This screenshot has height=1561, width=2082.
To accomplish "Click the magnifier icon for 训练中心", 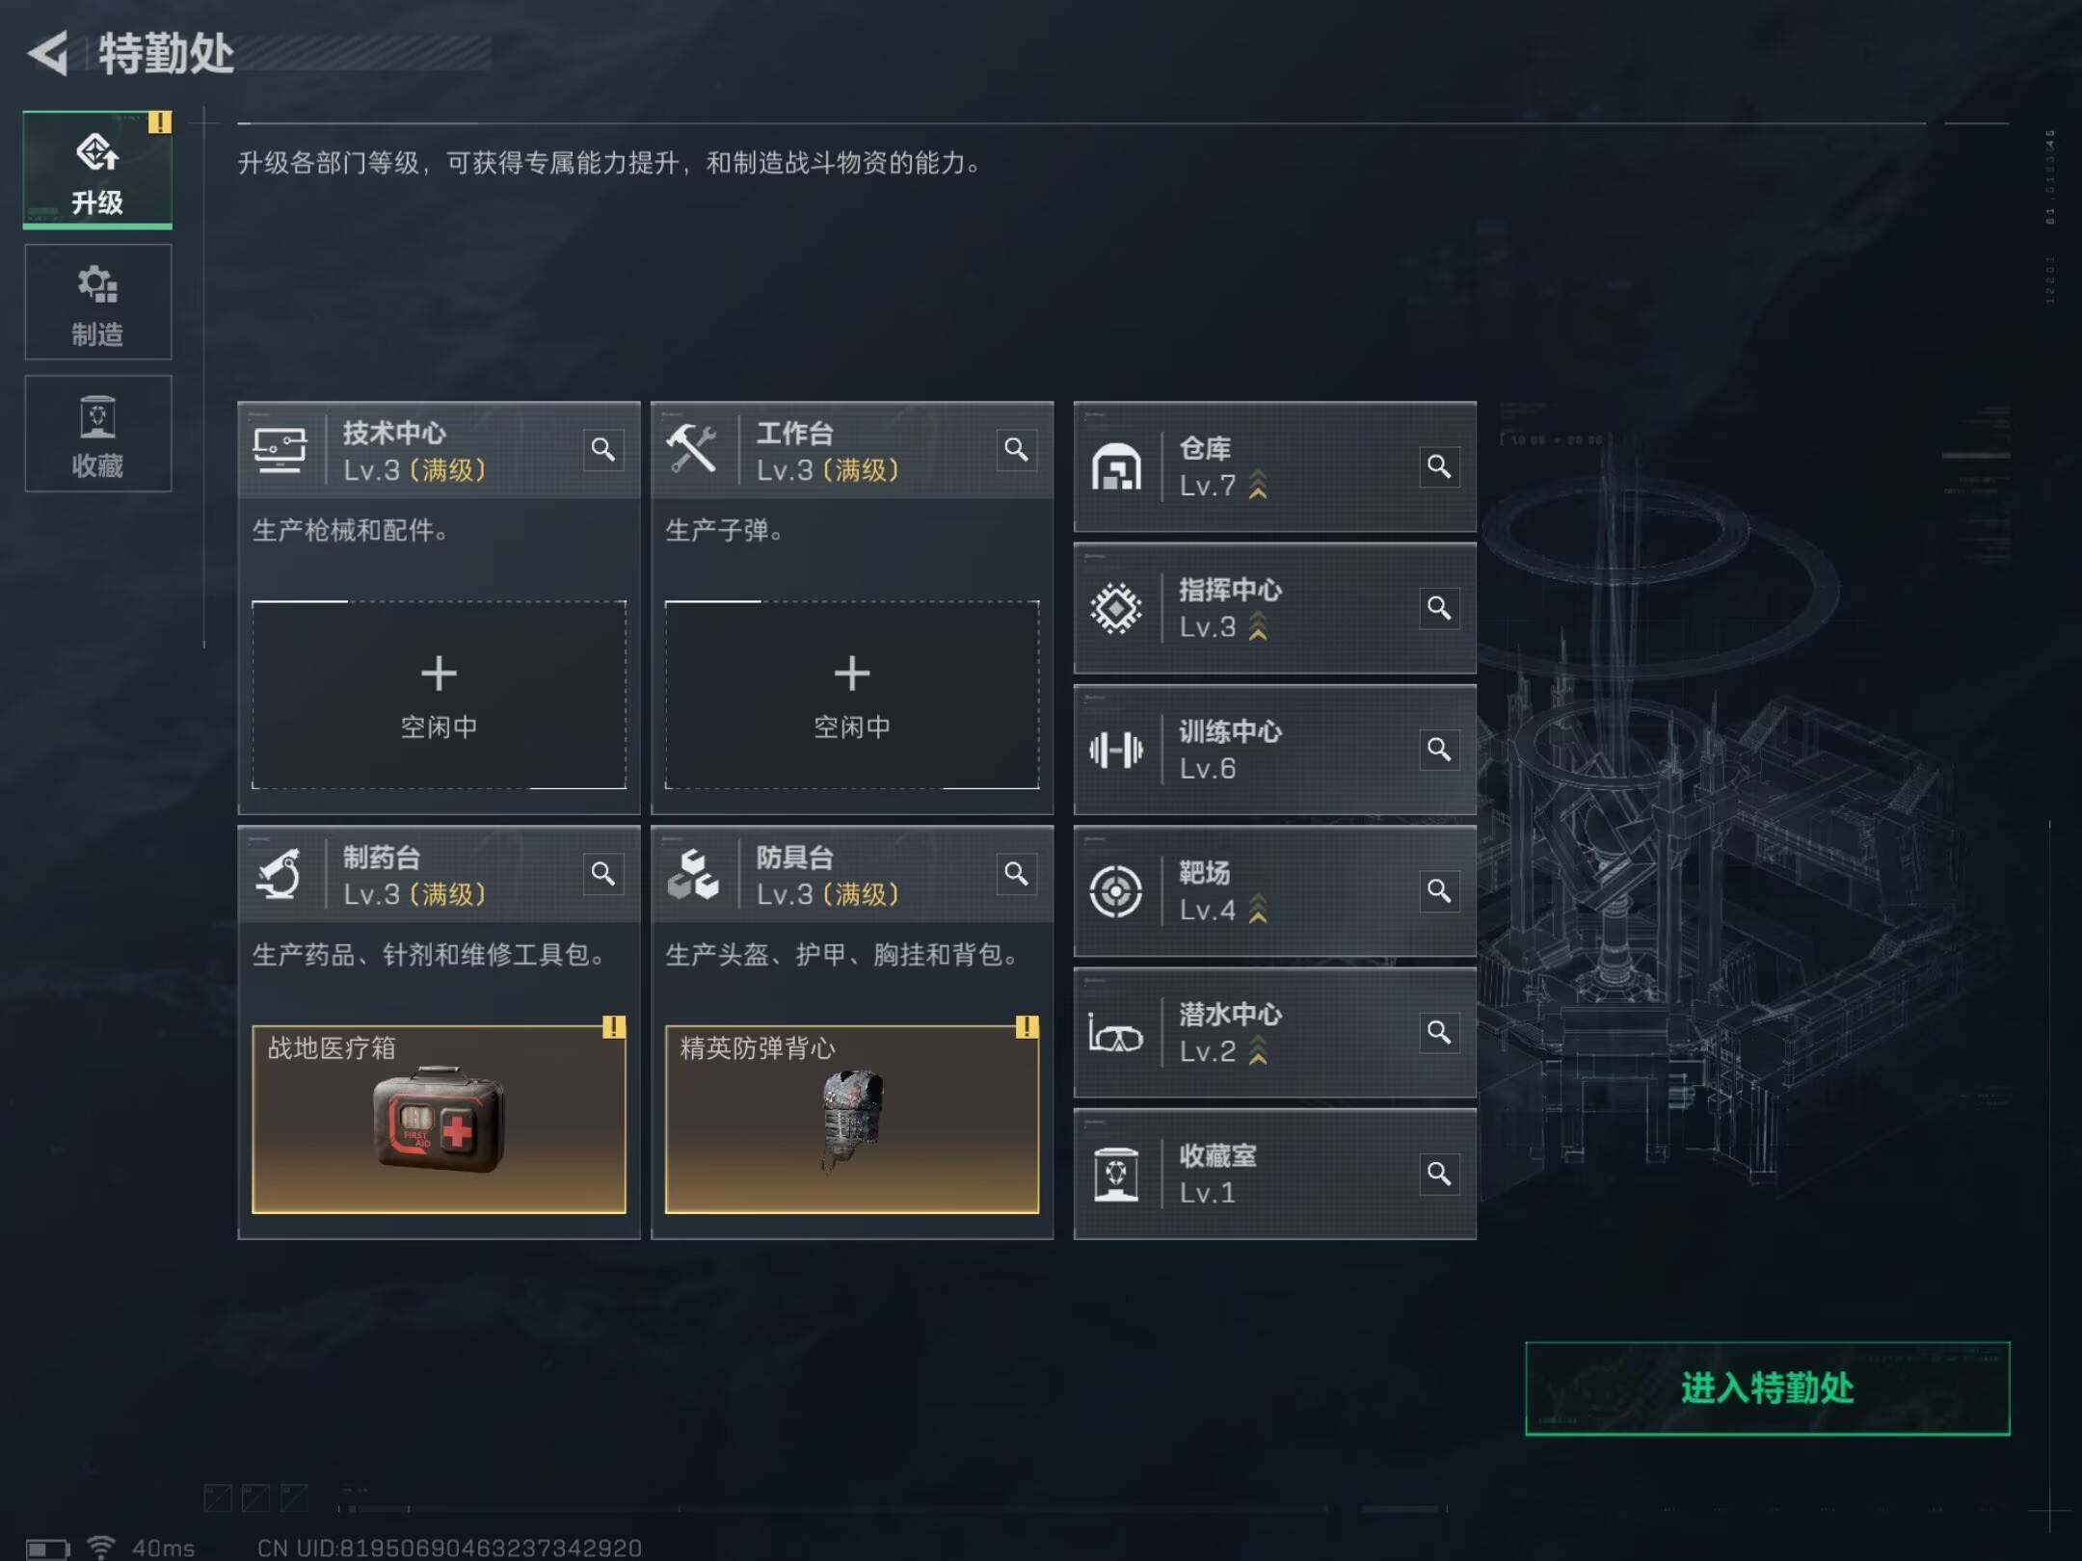I will pos(1439,750).
